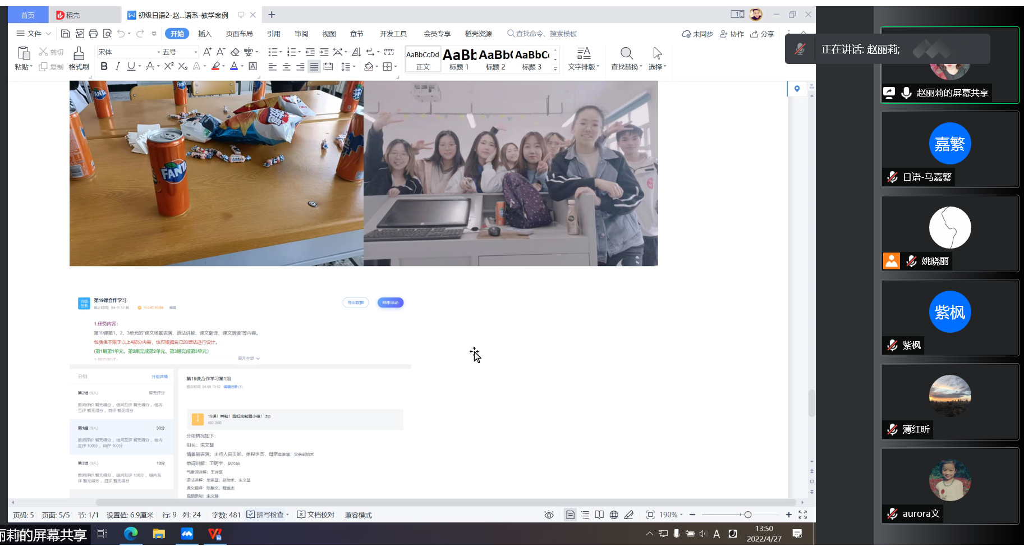Toggle Bold formatting

pyautogui.click(x=104, y=66)
